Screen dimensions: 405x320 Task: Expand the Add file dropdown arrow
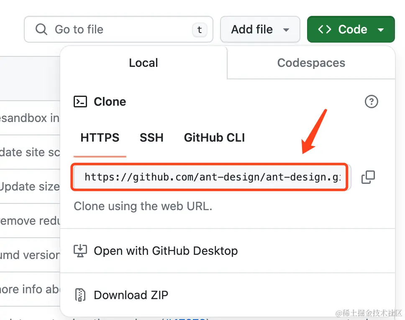(x=286, y=30)
